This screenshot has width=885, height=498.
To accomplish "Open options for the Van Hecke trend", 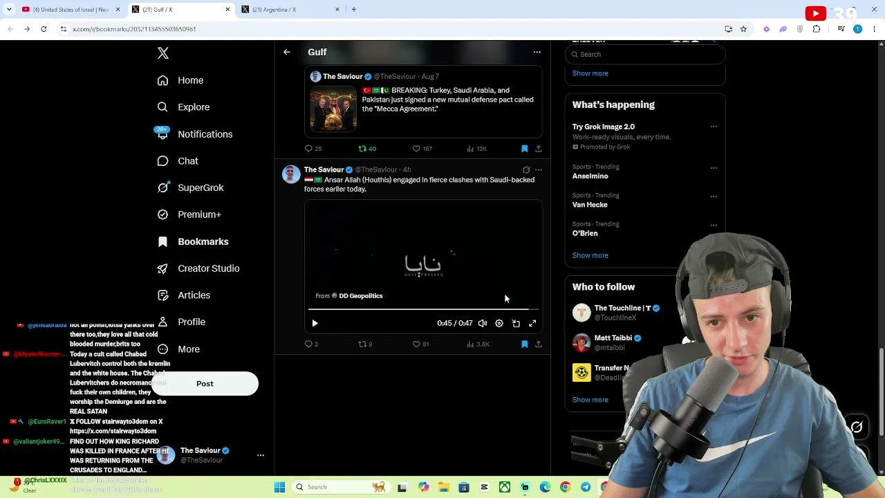I will click(714, 196).
